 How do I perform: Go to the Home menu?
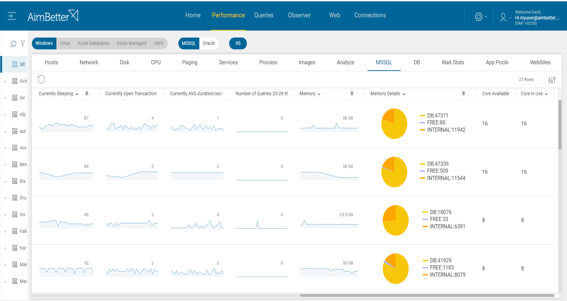[193, 15]
